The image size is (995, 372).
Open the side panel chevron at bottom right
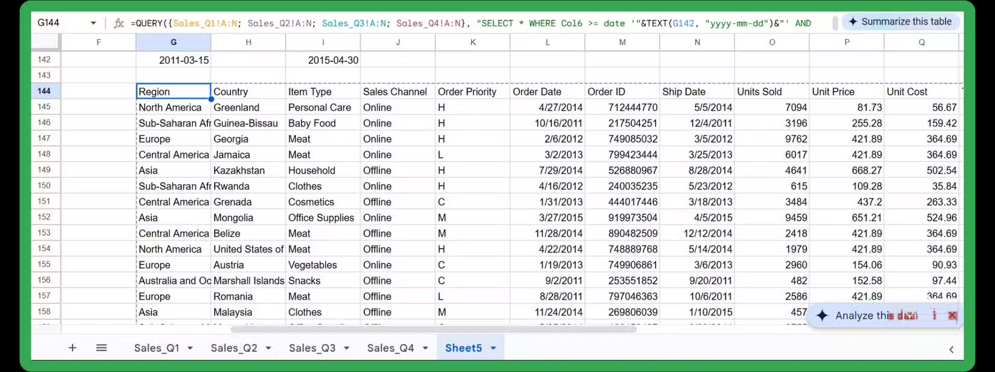[951, 350]
